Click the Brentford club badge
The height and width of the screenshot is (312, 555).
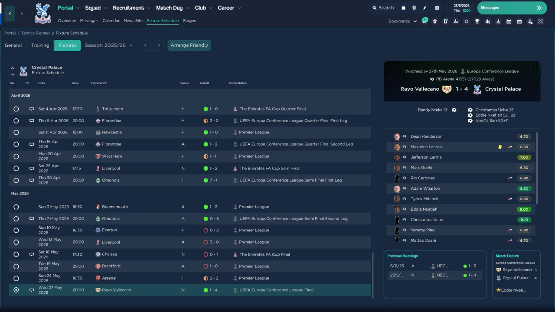[98, 266]
